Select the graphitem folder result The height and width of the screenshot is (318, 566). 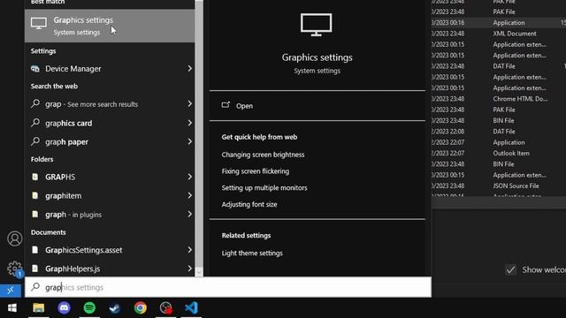click(110, 196)
